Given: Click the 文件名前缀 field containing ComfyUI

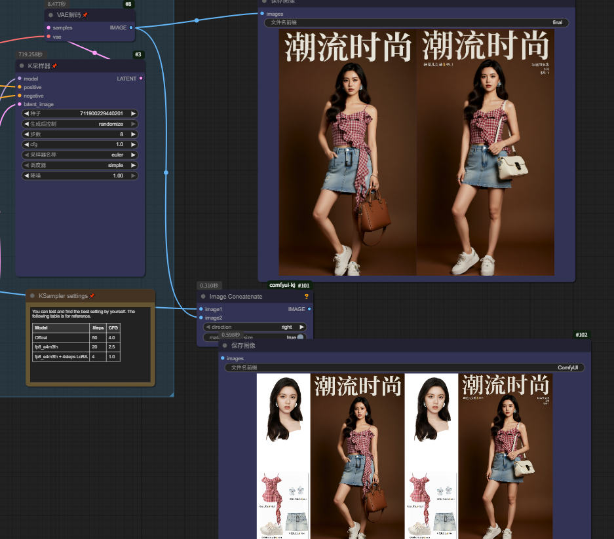Looking at the screenshot, I should (404, 367).
